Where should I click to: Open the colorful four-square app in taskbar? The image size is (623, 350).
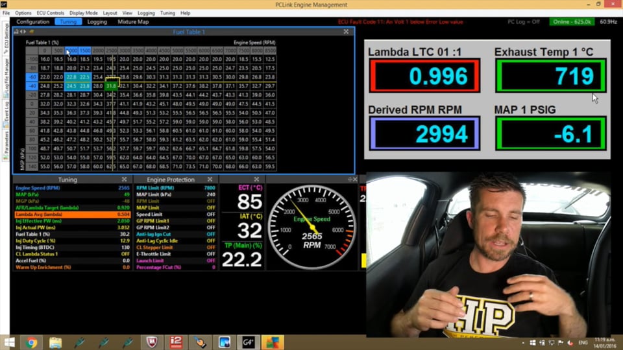273,342
